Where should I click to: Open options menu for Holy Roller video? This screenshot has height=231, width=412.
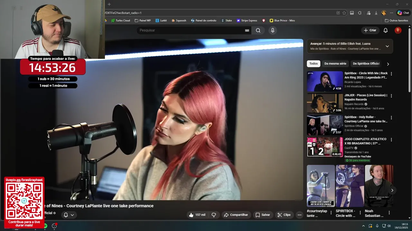tap(391, 118)
